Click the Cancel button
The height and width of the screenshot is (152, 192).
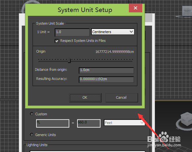pos(122,98)
